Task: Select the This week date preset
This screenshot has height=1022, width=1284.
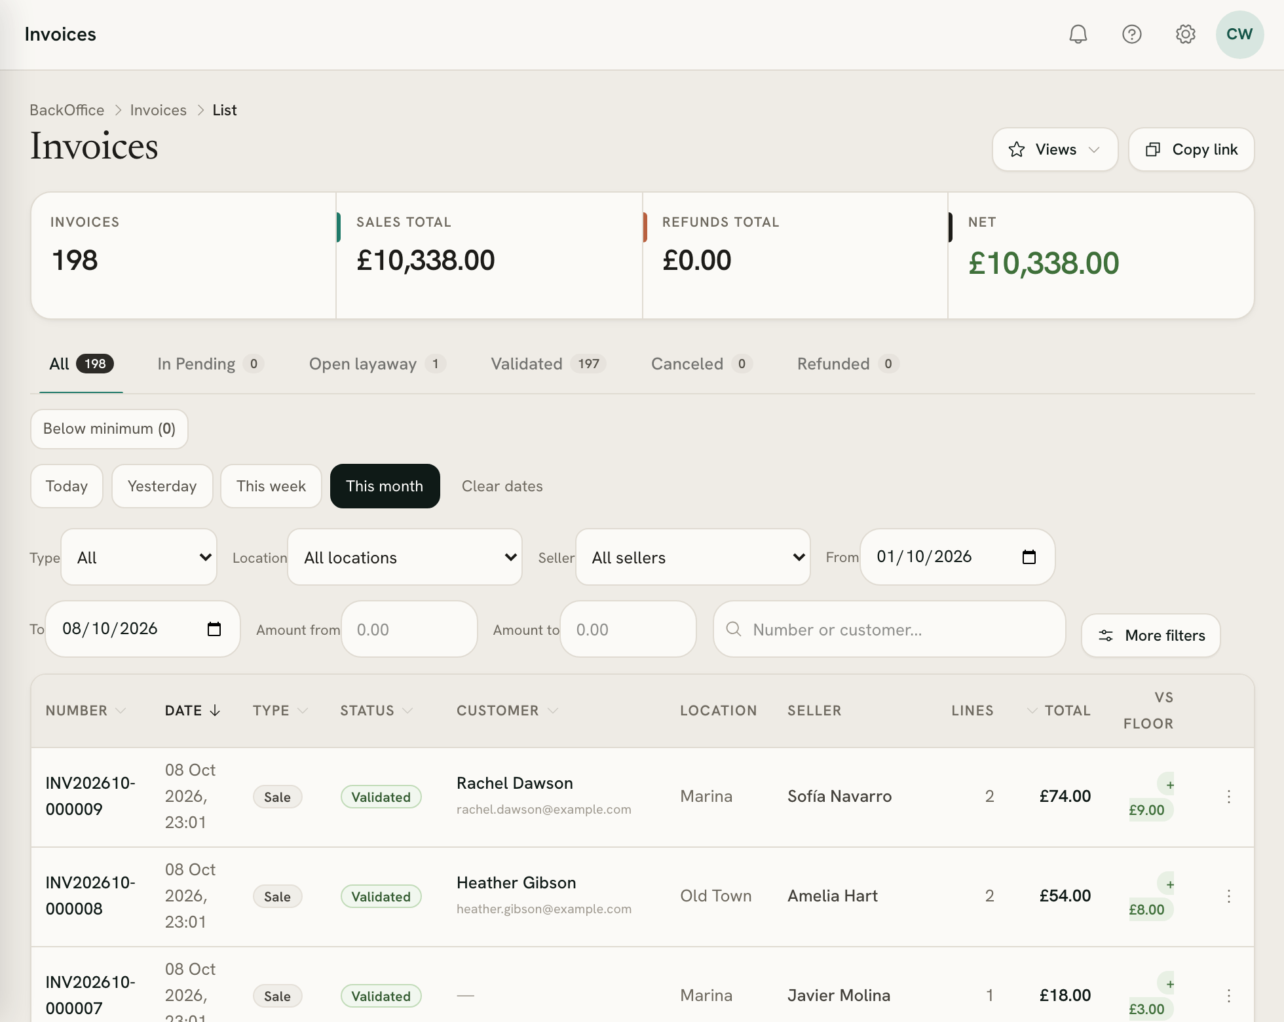Action: pos(271,486)
